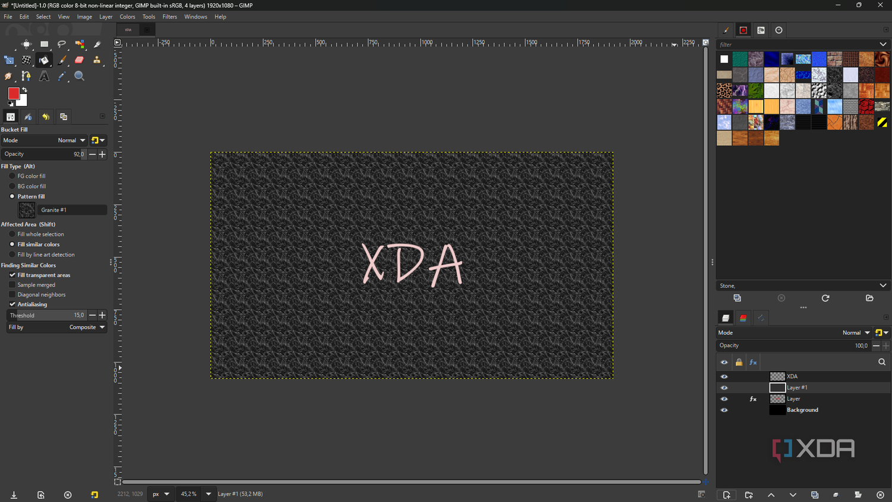The image size is (892, 502).
Task: Click the Threshold slider
Action: (47, 315)
